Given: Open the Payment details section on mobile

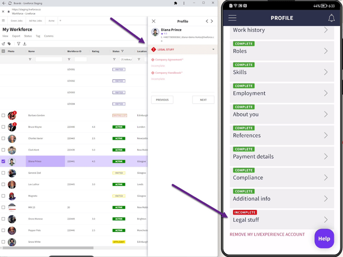Looking at the screenshot, I should (x=282, y=156).
